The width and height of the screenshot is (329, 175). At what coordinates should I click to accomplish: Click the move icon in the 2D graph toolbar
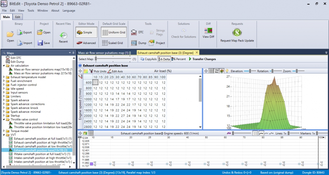click(x=80, y=133)
